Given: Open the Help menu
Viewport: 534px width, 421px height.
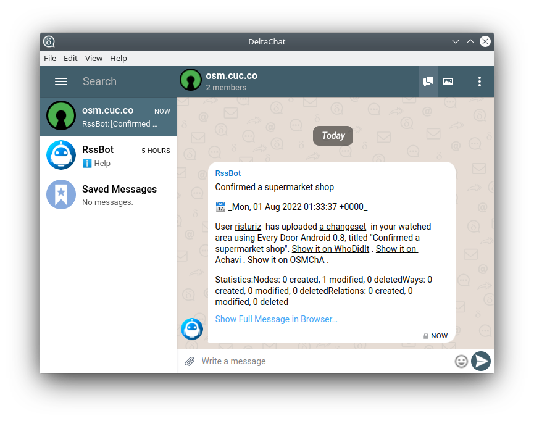Looking at the screenshot, I should point(119,58).
